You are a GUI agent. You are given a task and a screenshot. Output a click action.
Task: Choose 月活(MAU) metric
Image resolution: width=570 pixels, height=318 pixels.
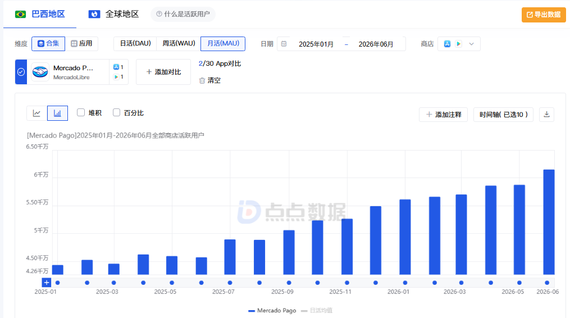223,44
